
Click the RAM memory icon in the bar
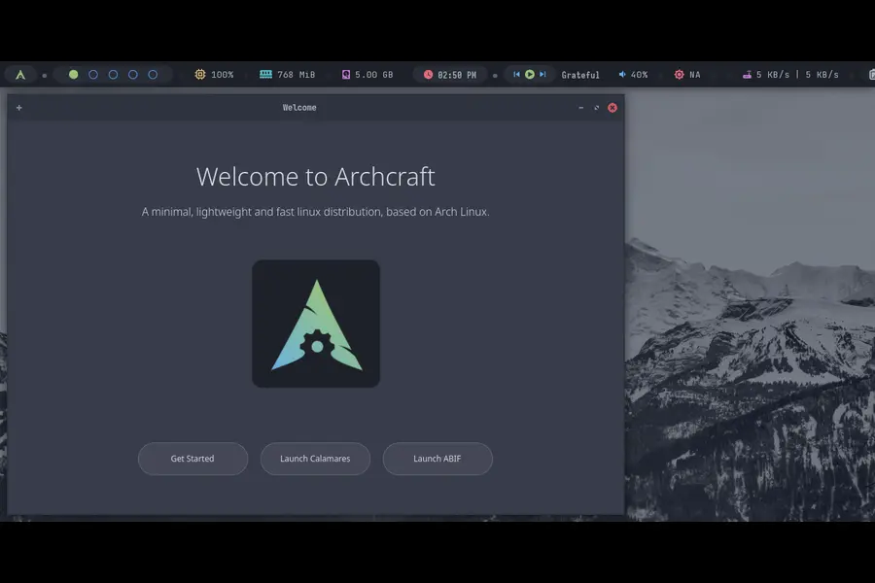[x=265, y=74]
